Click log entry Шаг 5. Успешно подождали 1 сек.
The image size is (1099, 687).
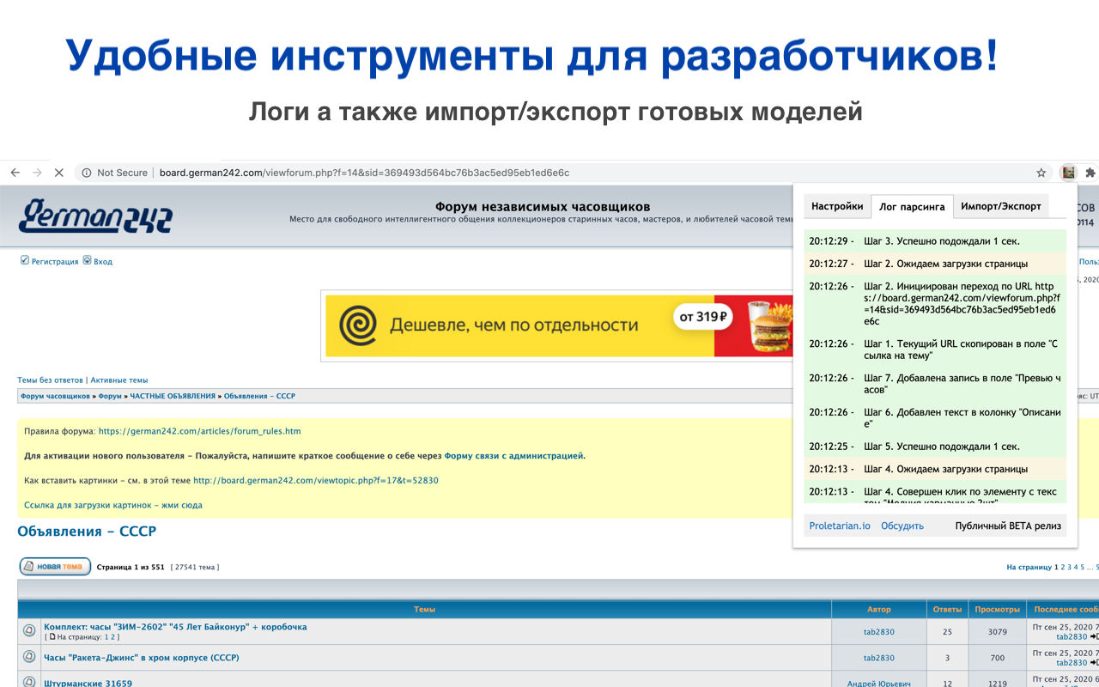point(935,447)
